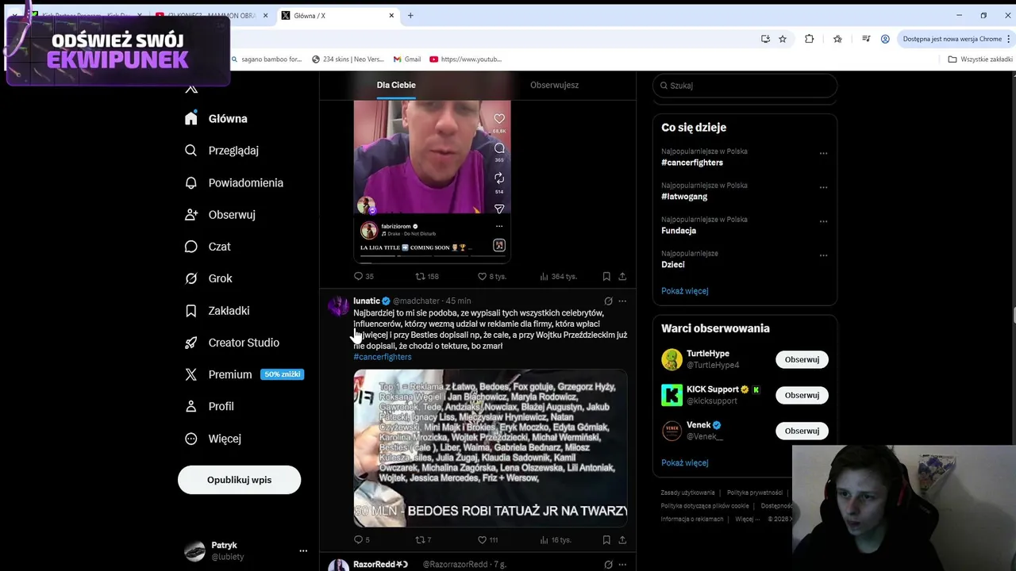The image size is (1016, 571).
Task: Follow Venek with Obserwuj button
Action: point(802,431)
